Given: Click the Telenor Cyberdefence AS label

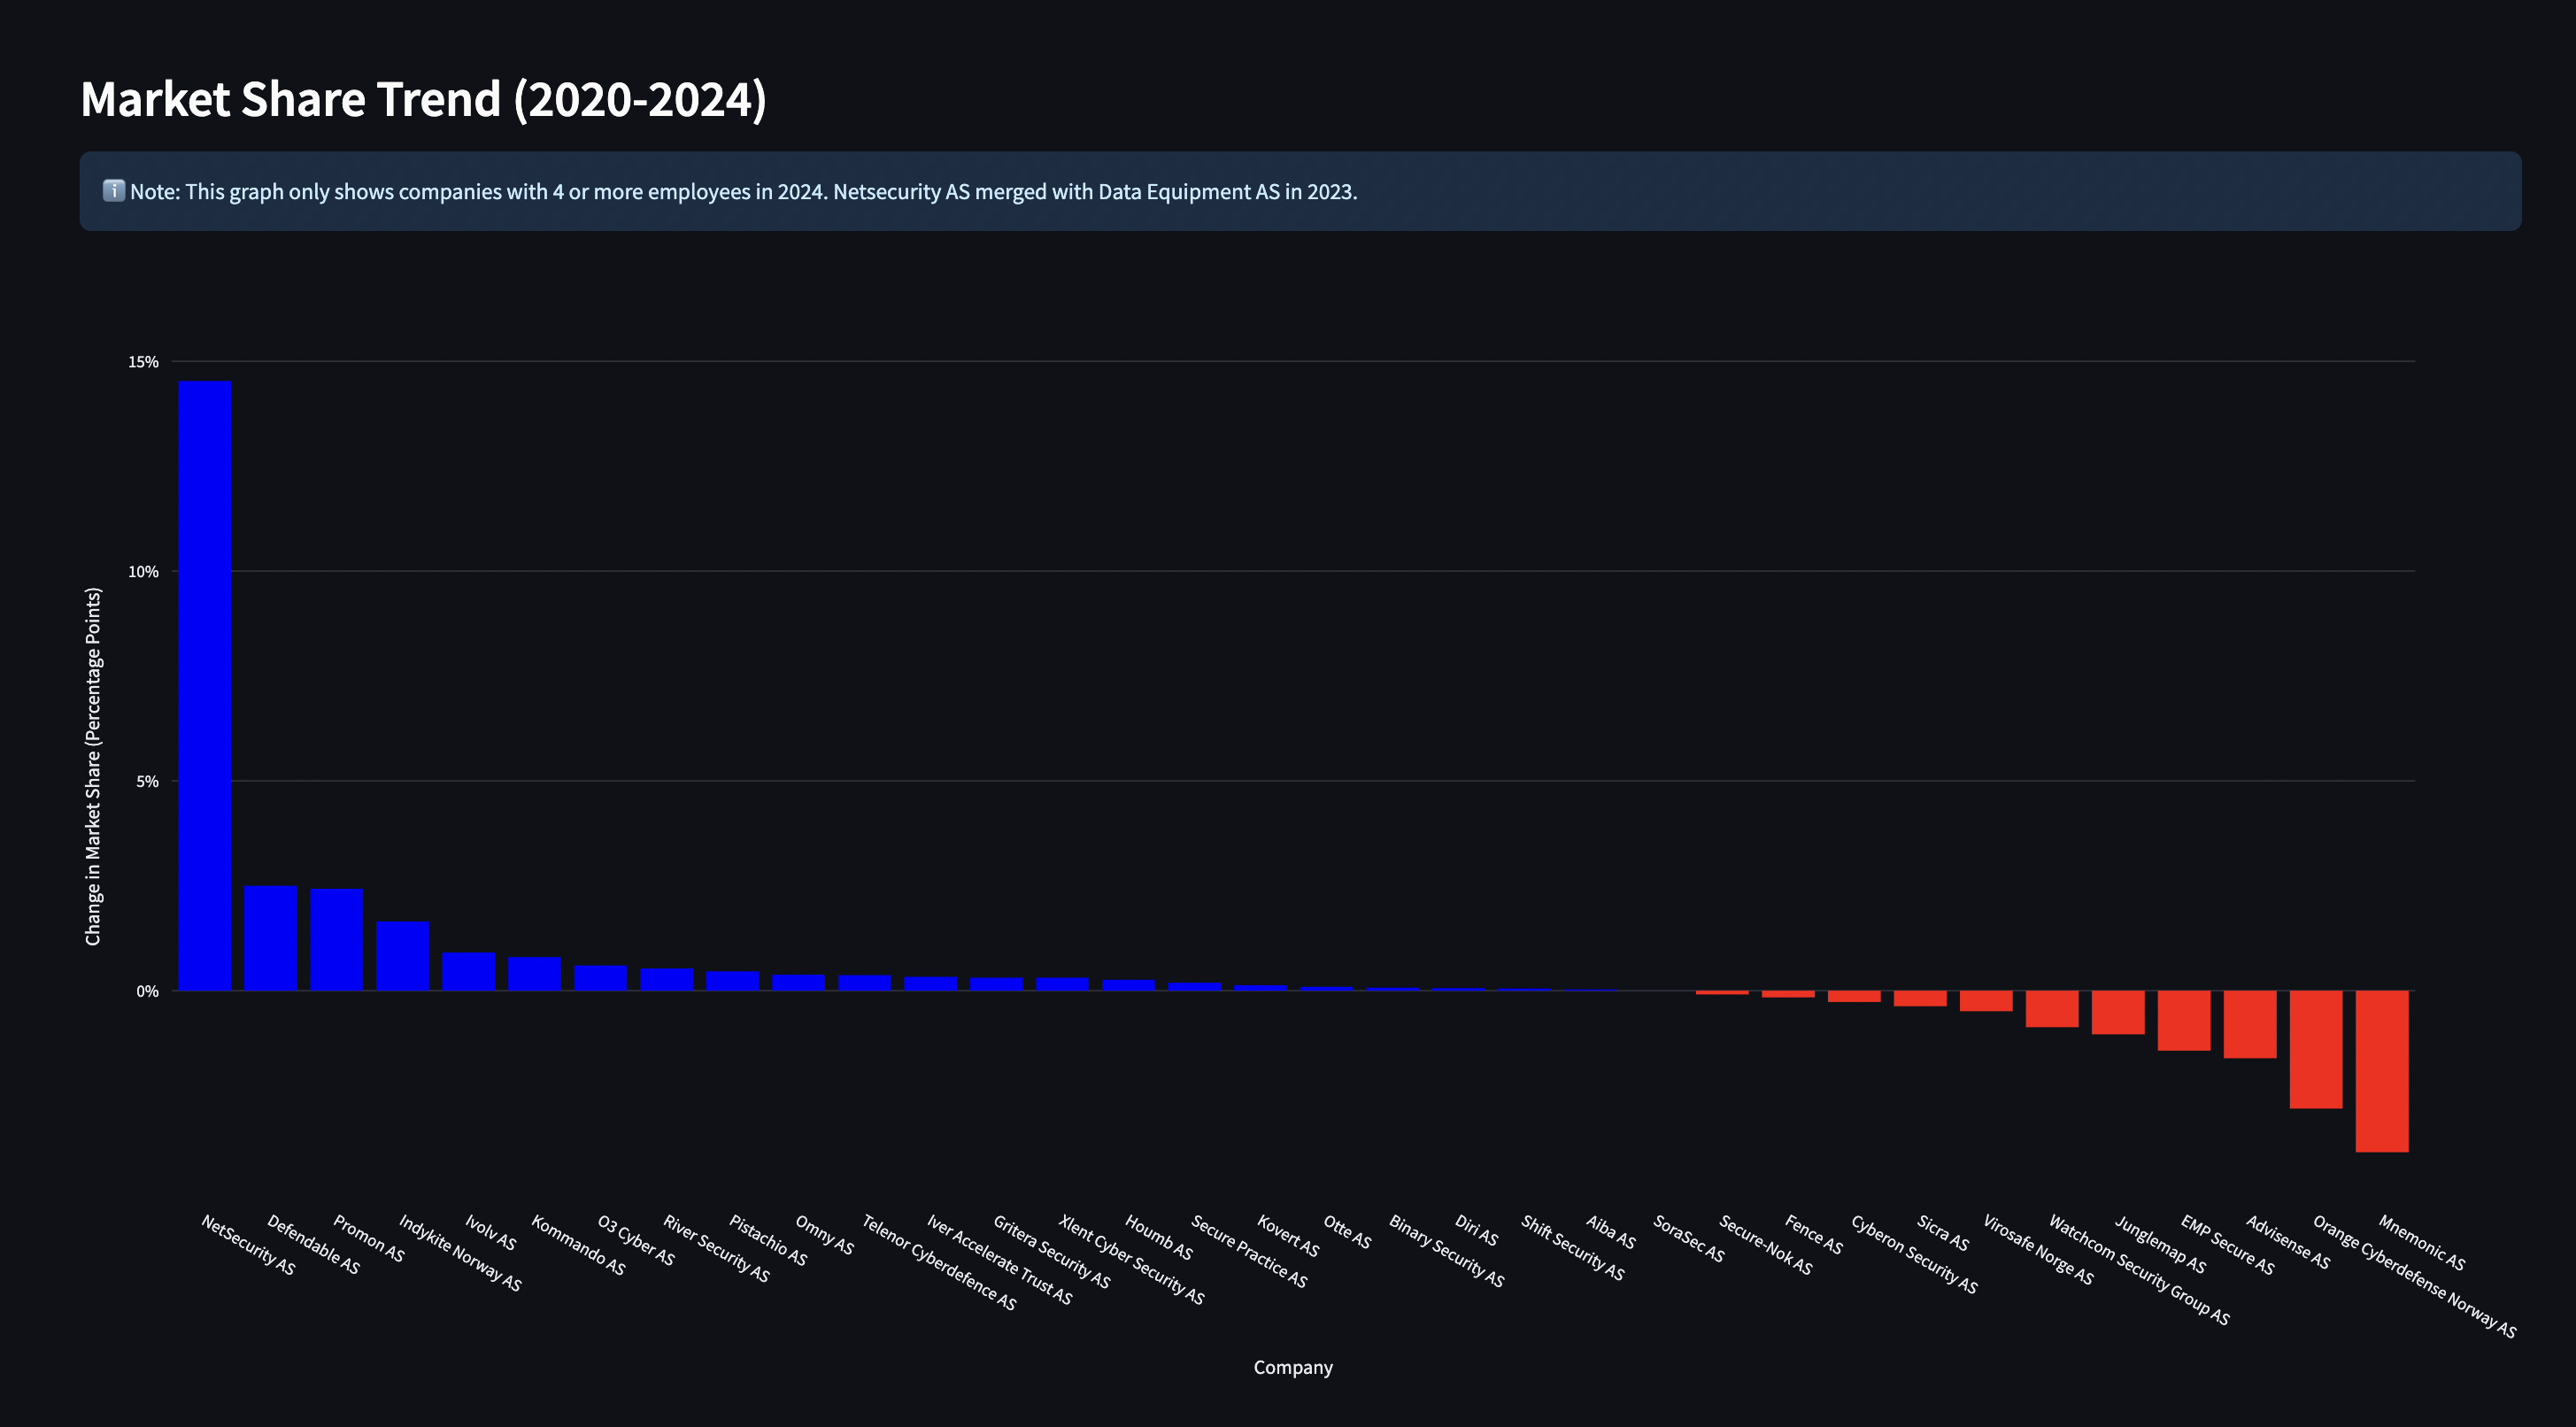Looking at the screenshot, I should pos(939,1262).
